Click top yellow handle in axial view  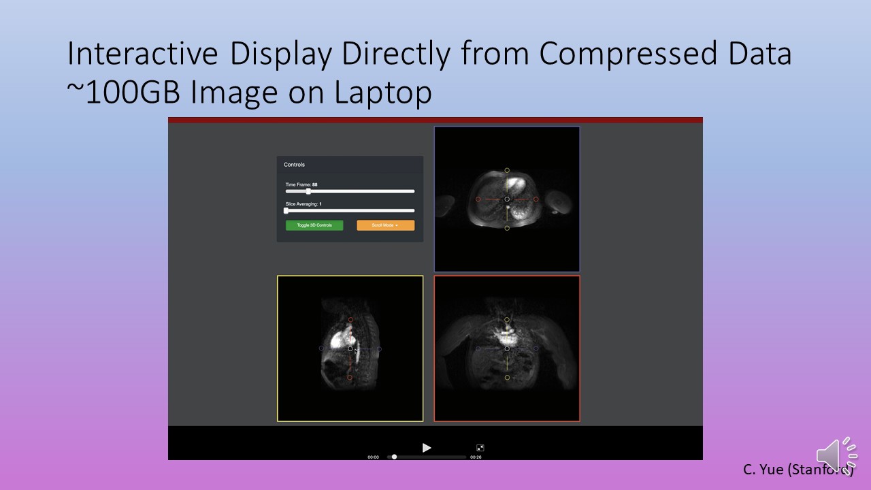coord(507,170)
